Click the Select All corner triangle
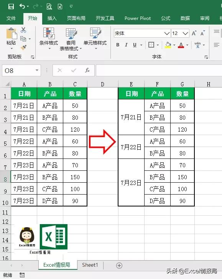The width and height of the screenshot is (222, 279). 7,84
